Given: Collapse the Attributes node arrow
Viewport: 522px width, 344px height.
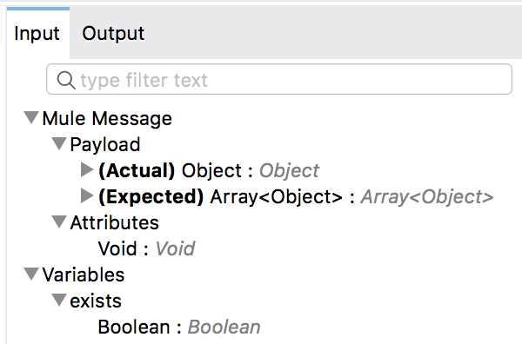Looking at the screenshot, I should [x=59, y=222].
